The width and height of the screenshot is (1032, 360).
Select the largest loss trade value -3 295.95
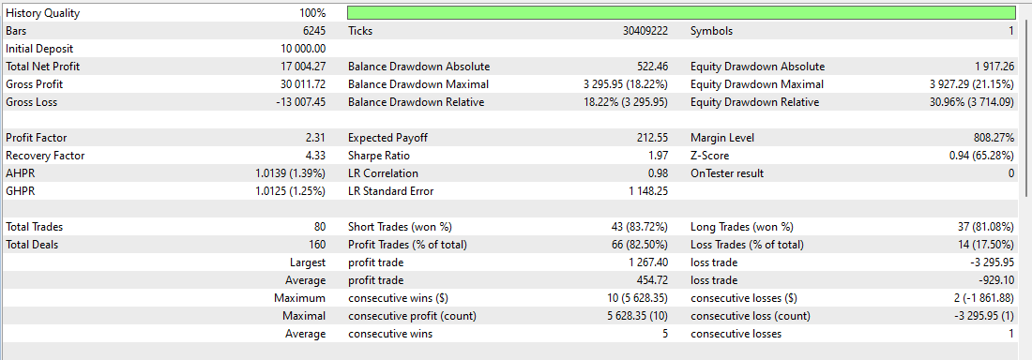pyautogui.click(x=994, y=262)
